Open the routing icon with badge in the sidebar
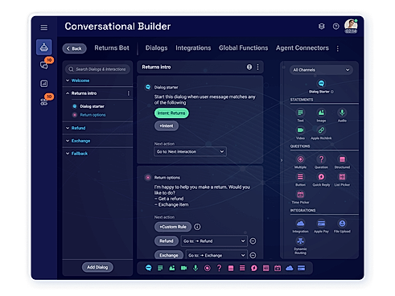The image size is (395, 296). (x=44, y=101)
